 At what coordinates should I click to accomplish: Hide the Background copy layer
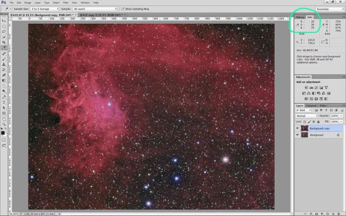(298, 129)
